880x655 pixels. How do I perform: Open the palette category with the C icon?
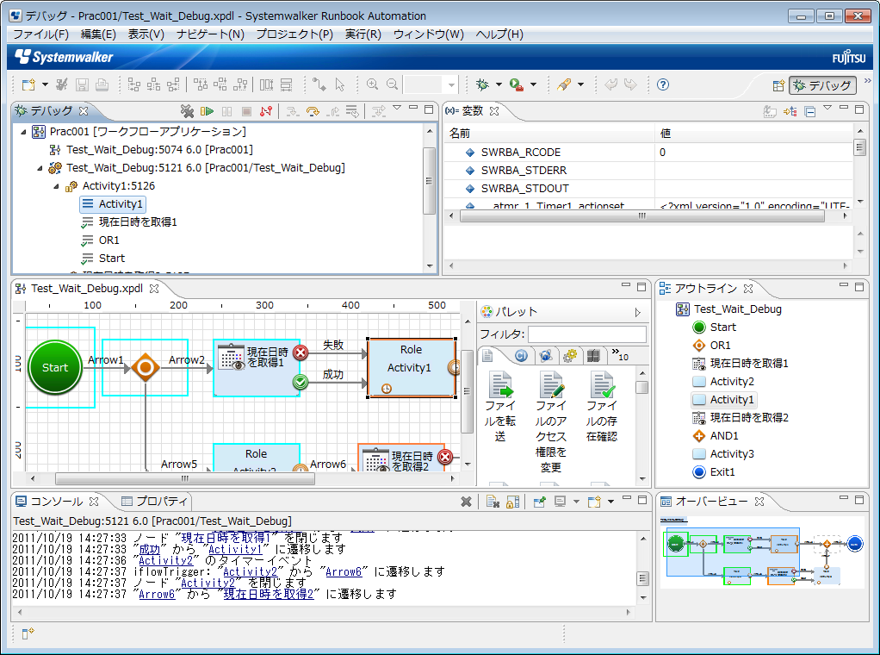point(521,356)
